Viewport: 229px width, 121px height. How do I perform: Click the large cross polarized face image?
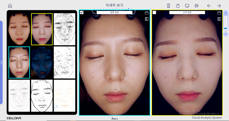tap(187, 63)
